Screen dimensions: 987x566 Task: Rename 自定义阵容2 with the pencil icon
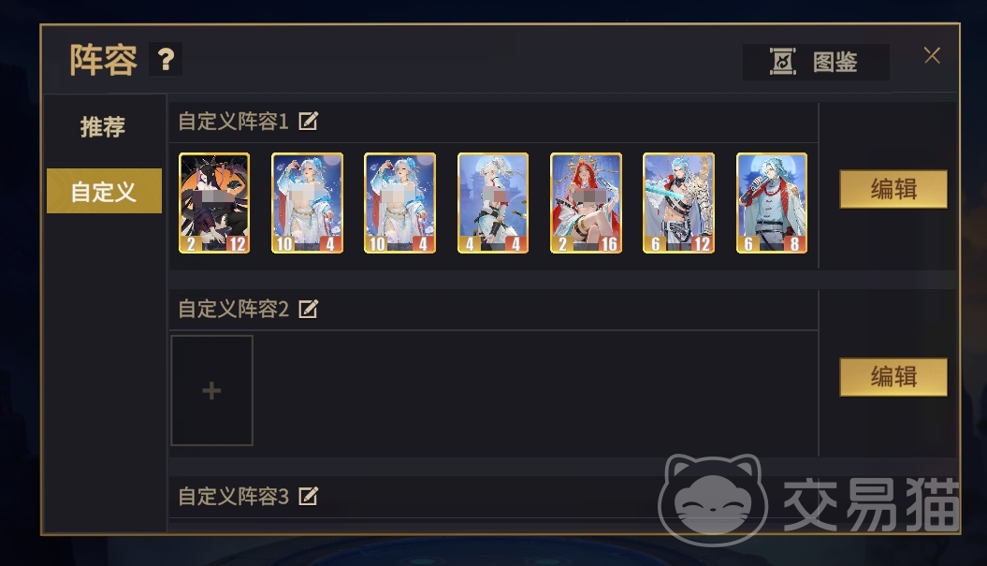pos(309,309)
